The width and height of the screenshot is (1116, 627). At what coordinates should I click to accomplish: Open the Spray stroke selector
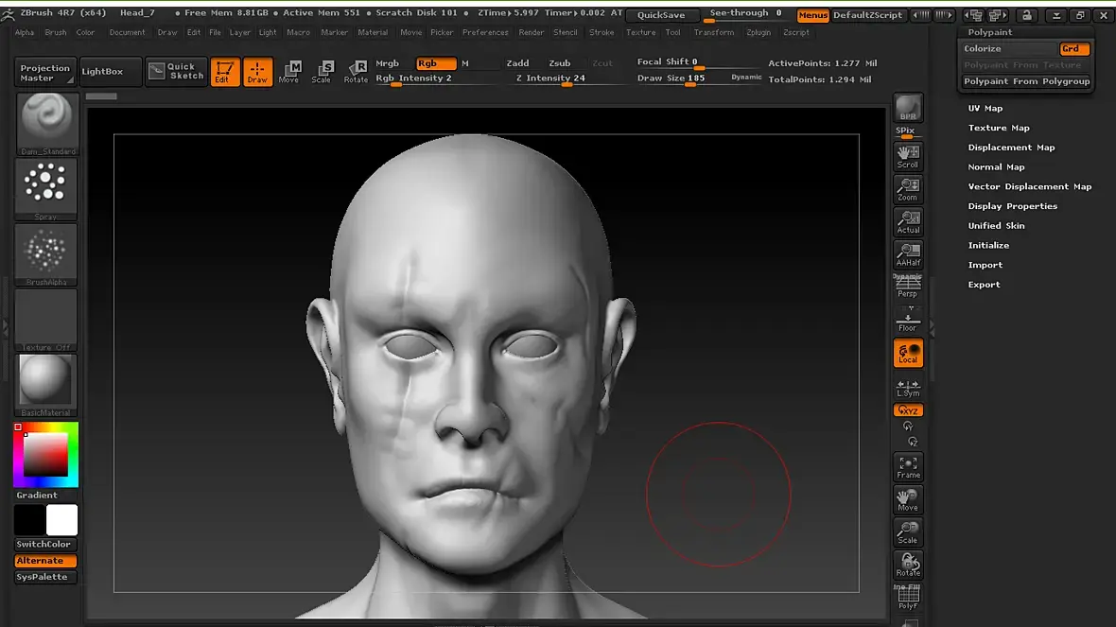46,188
